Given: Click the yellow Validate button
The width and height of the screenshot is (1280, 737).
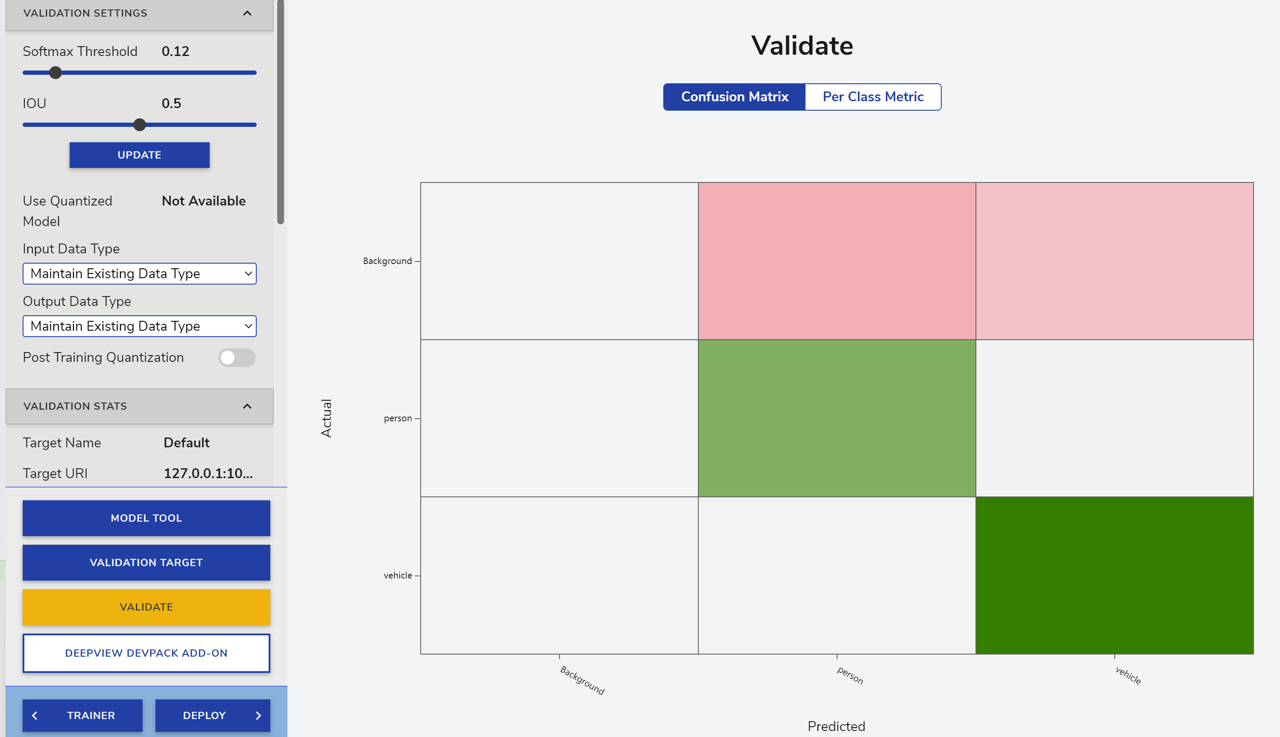Looking at the screenshot, I should pyautogui.click(x=146, y=607).
